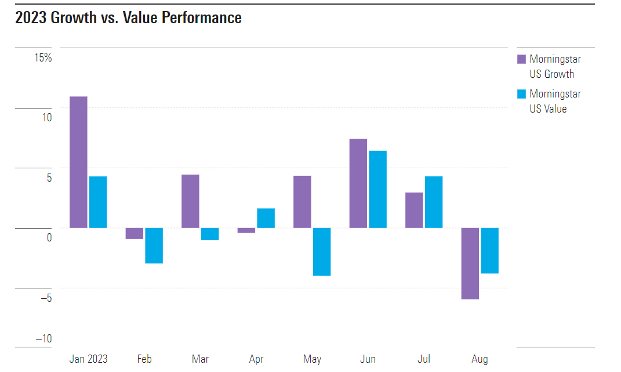This screenshot has width=621, height=372.
Task: Select the blue Value bar for February
Action: point(154,245)
